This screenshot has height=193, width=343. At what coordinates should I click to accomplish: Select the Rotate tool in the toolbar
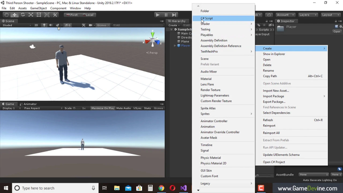click(x=23, y=15)
